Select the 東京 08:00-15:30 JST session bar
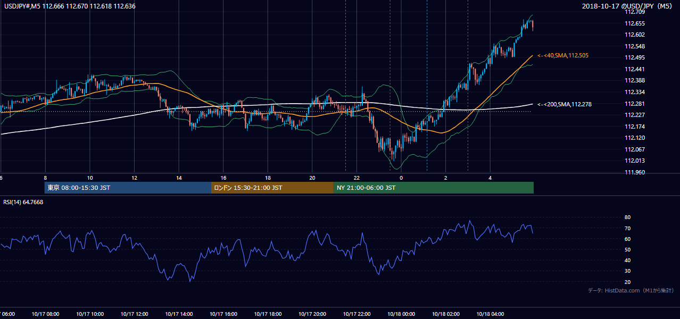This screenshot has height=319, width=680. click(128, 188)
